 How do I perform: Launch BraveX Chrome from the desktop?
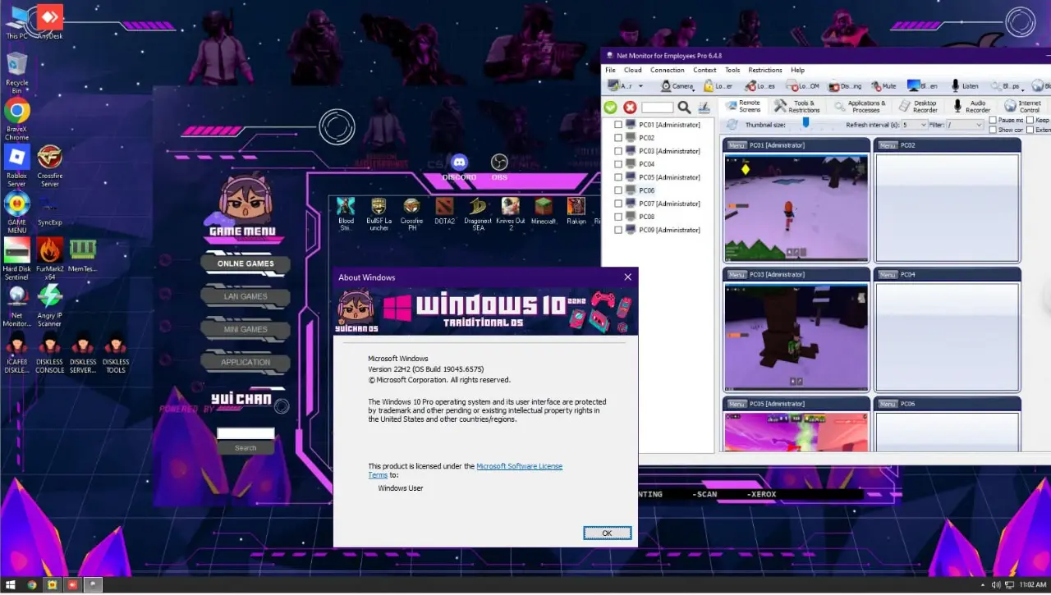pyautogui.click(x=16, y=119)
